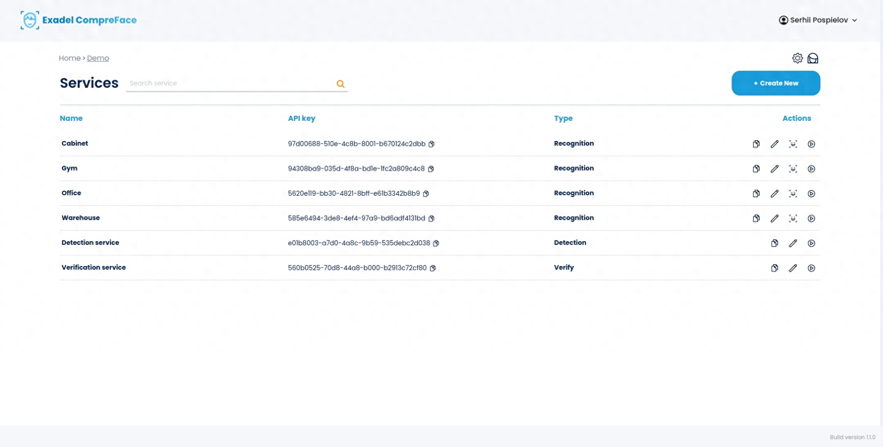Select the Gym service name
The image size is (883, 447).
click(69, 169)
